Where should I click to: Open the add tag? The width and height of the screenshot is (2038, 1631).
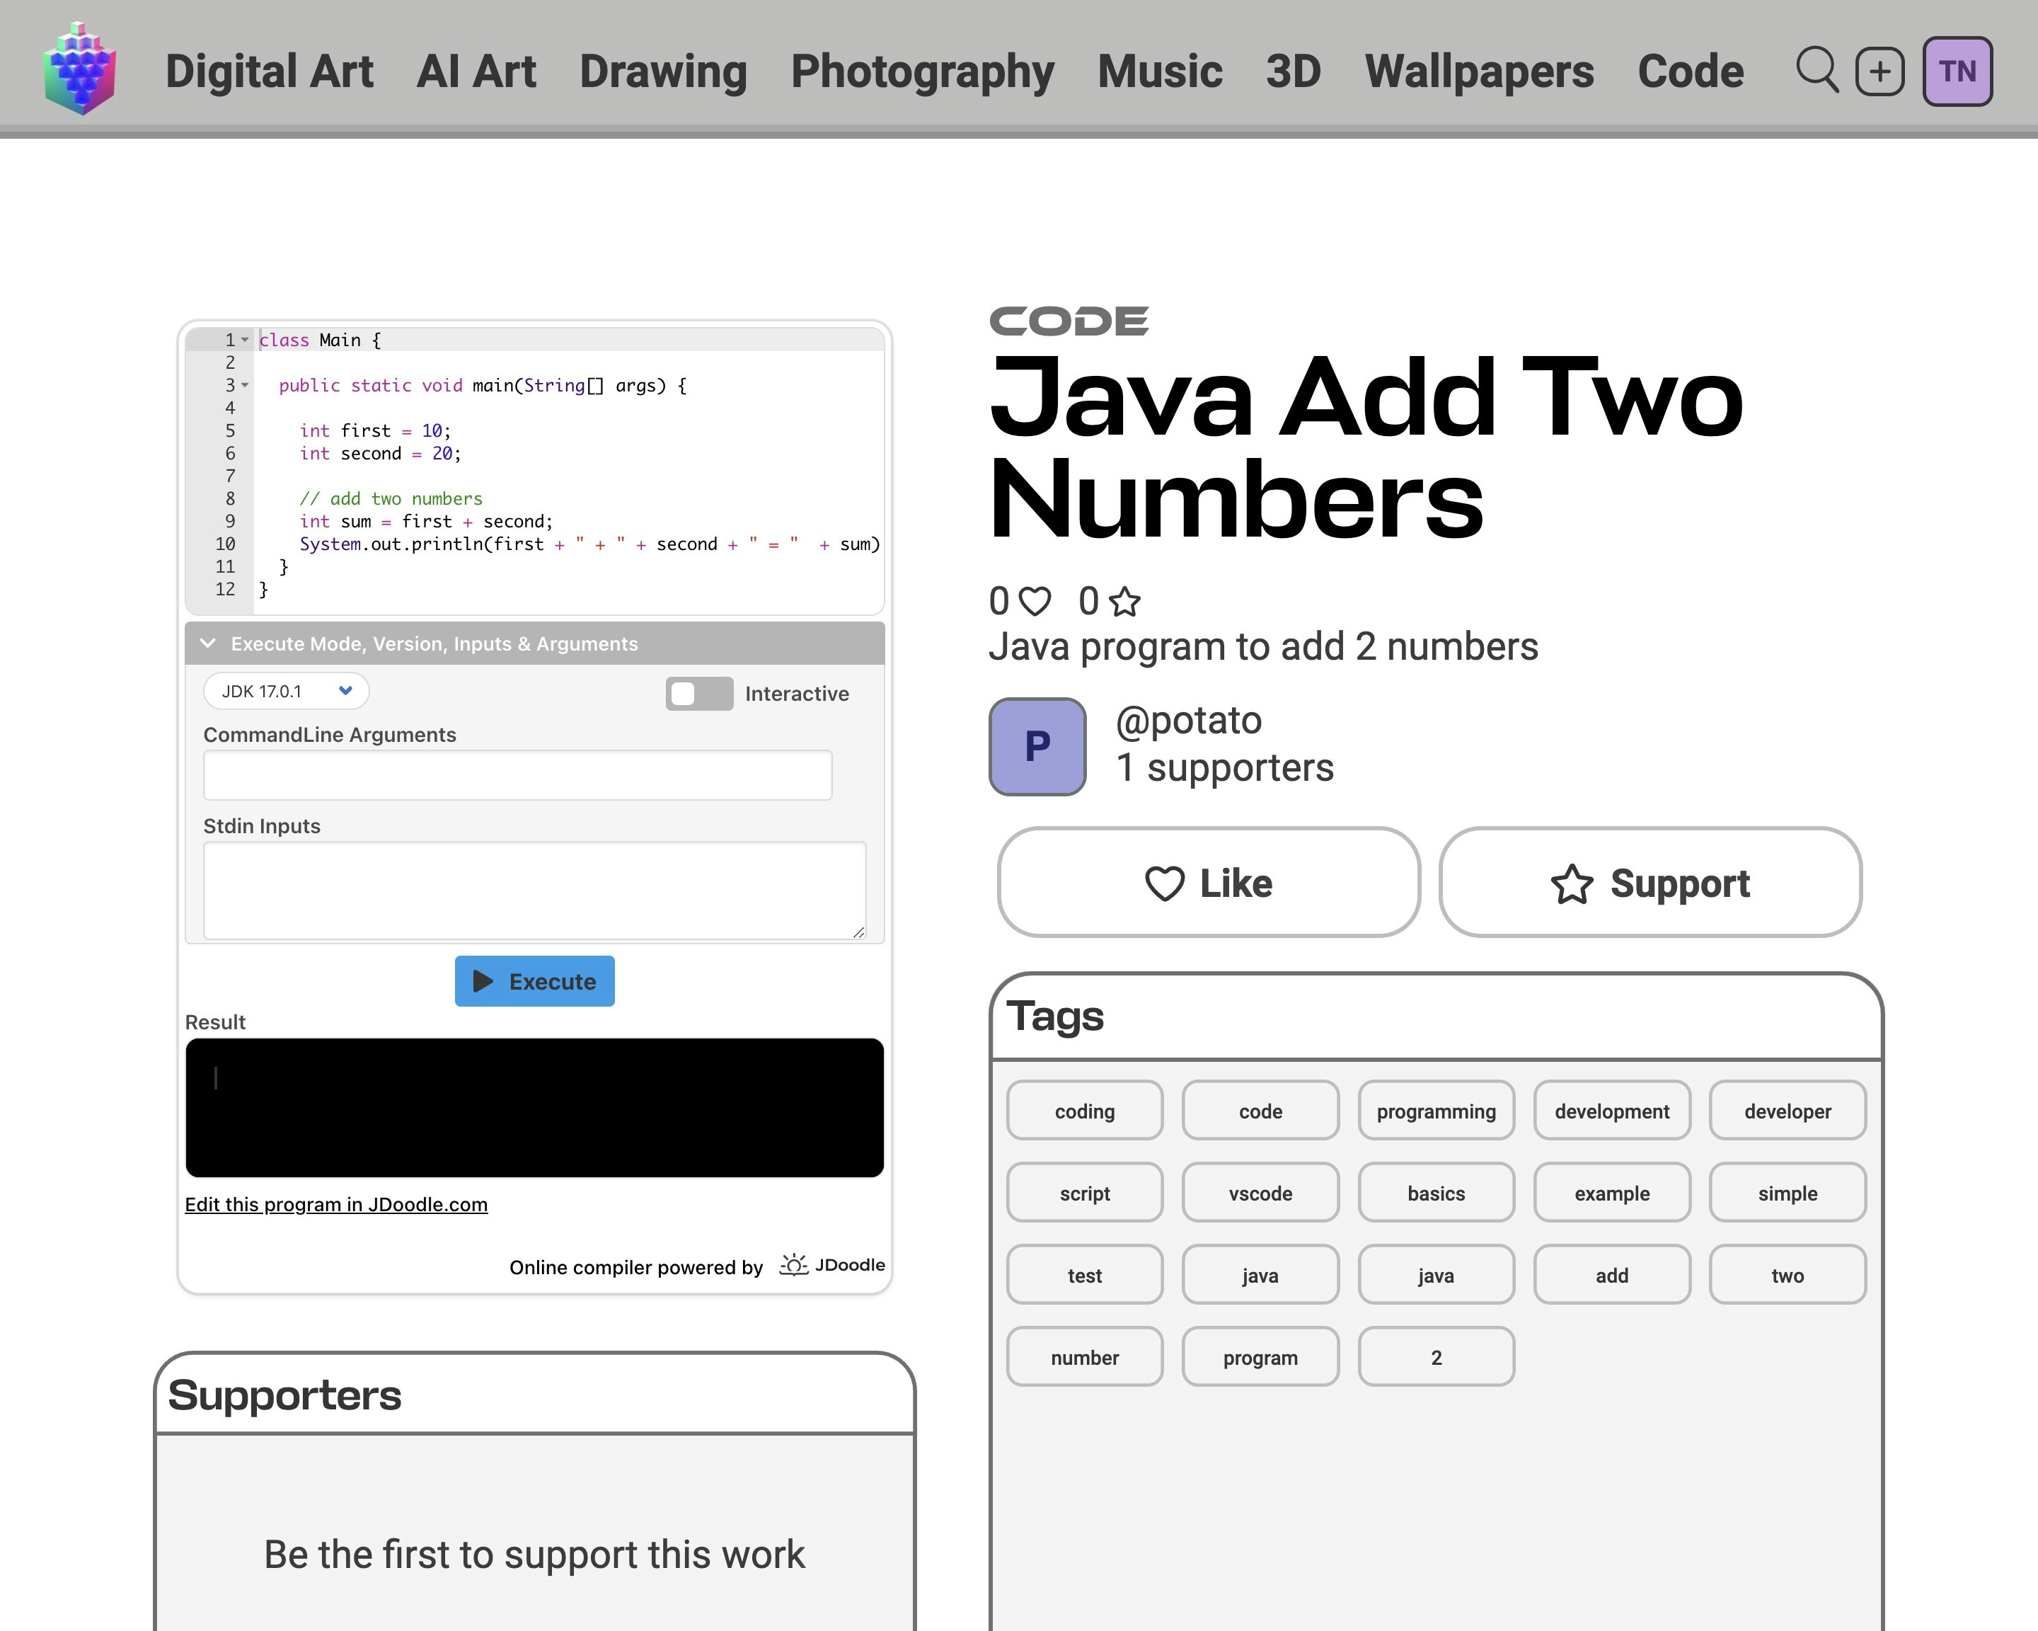pyautogui.click(x=1612, y=1276)
